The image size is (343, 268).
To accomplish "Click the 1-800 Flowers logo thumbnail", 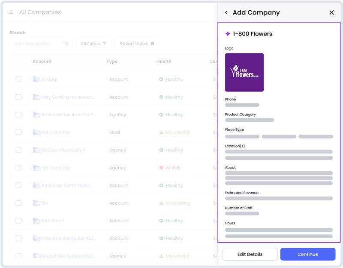I will coord(244,72).
